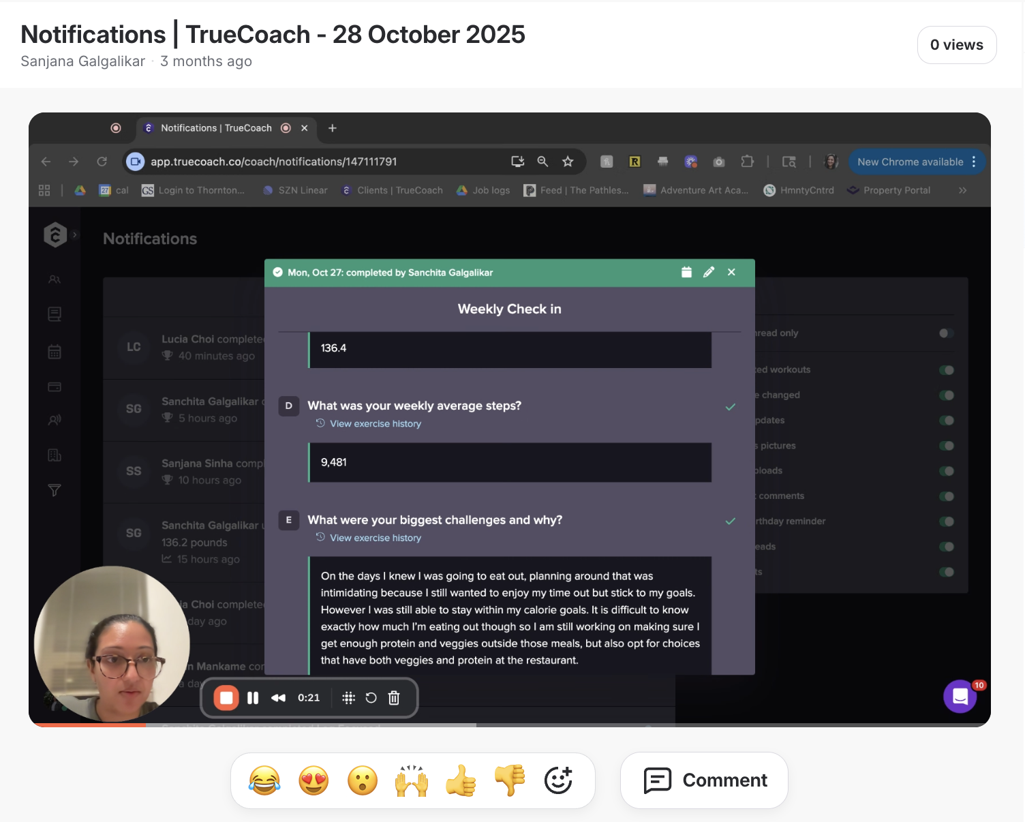React with surprised face emoji
1025x822 pixels.
tap(363, 780)
